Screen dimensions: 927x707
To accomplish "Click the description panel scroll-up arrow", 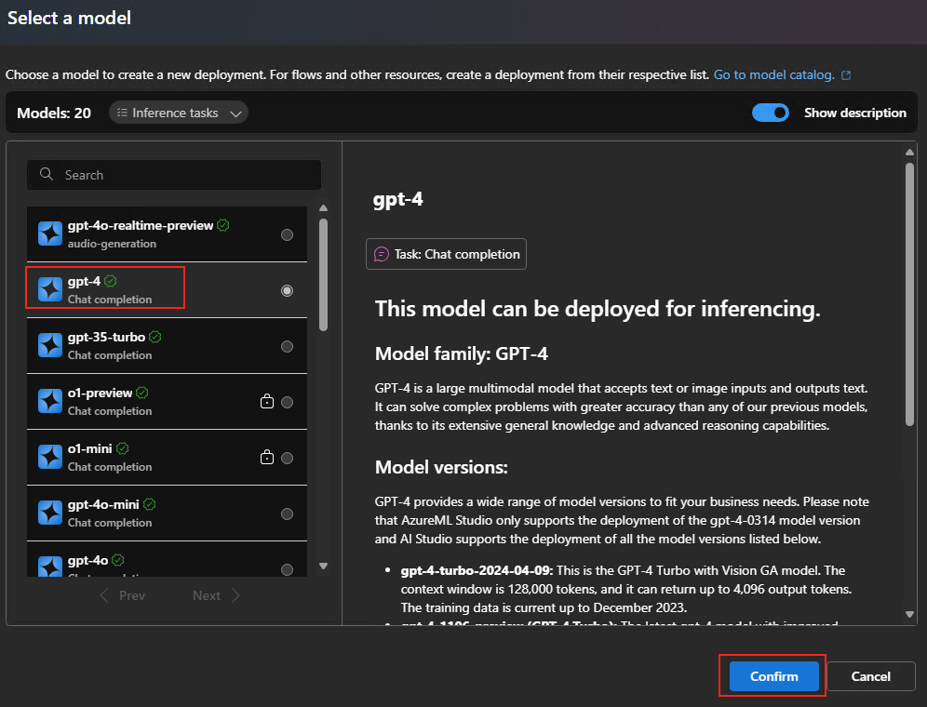I will coord(910,152).
